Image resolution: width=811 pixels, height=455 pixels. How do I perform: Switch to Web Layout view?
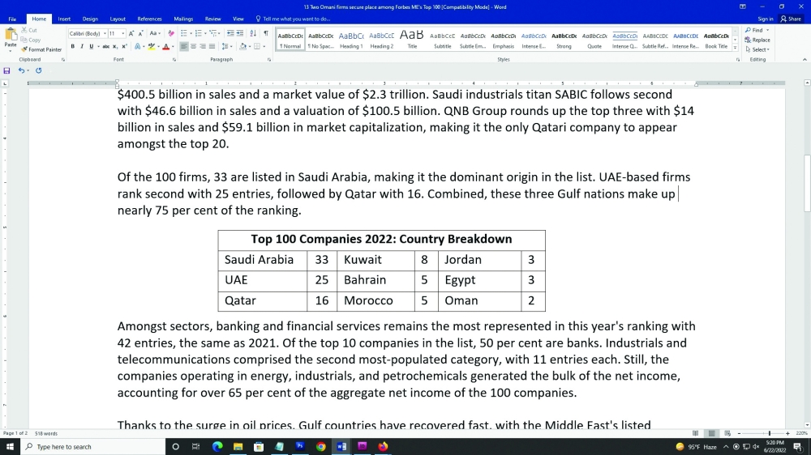[x=727, y=433]
